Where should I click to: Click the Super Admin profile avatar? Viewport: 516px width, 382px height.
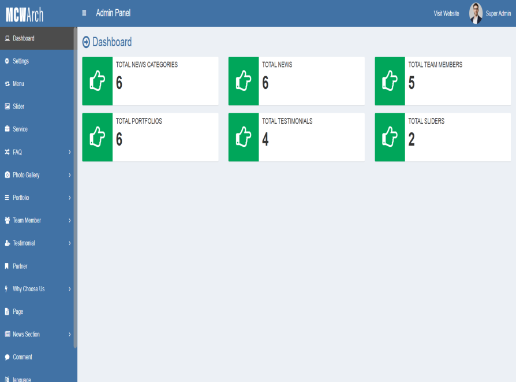pyautogui.click(x=476, y=13)
